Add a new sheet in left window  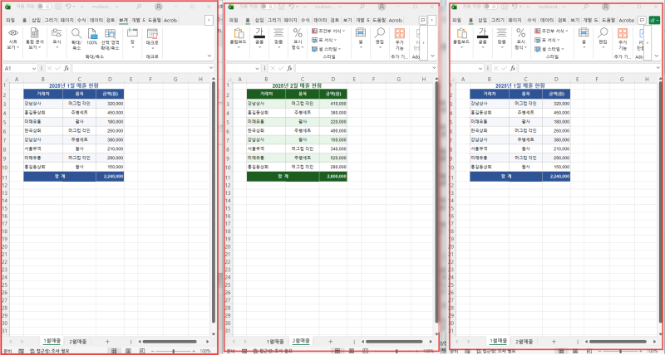107,341
